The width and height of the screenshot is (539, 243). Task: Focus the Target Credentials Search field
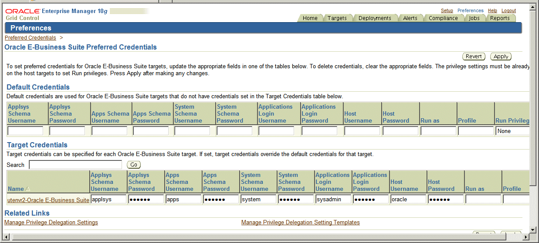click(x=75, y=165)
